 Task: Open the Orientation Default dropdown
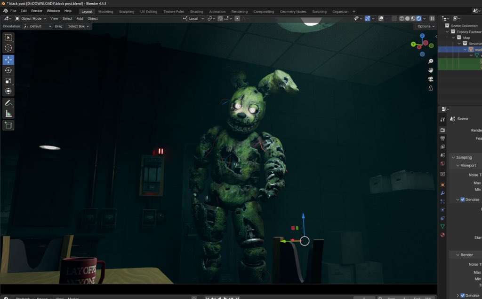pyautogui.click(x=38, y=26)
